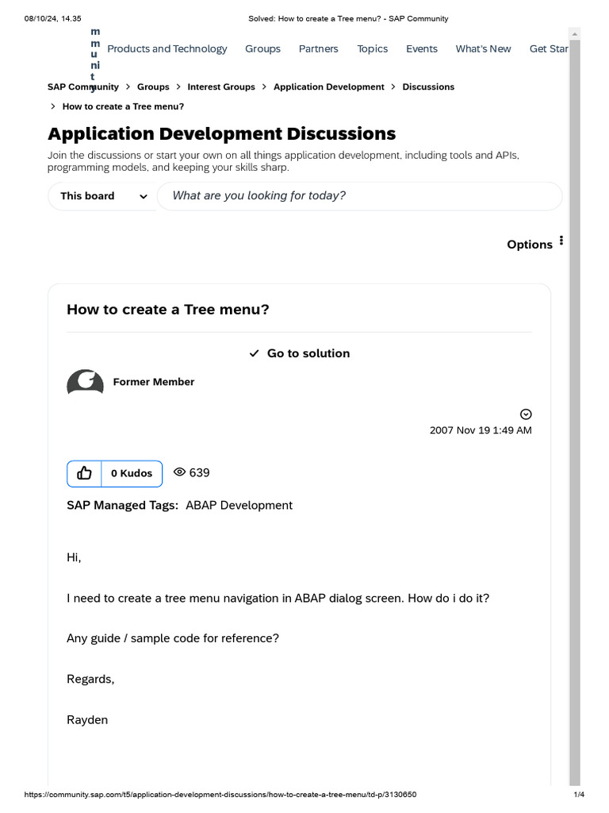Go to Interest Groups breadcrumb
609x813 pixels.
click(221, 87)
